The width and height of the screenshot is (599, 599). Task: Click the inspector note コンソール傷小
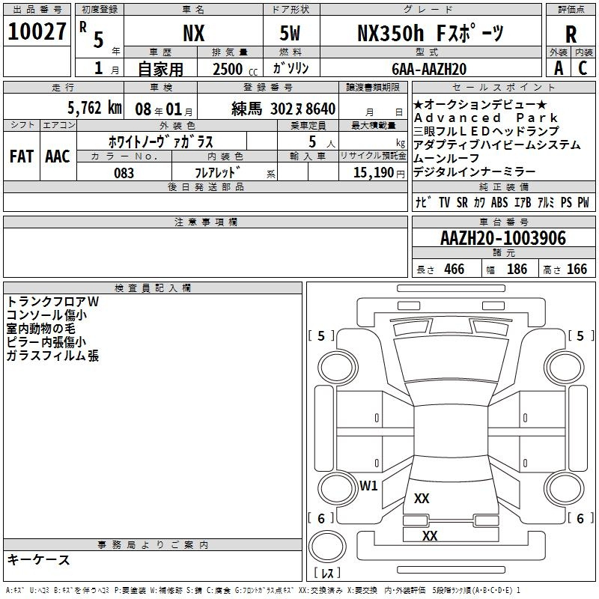point(46,315)
